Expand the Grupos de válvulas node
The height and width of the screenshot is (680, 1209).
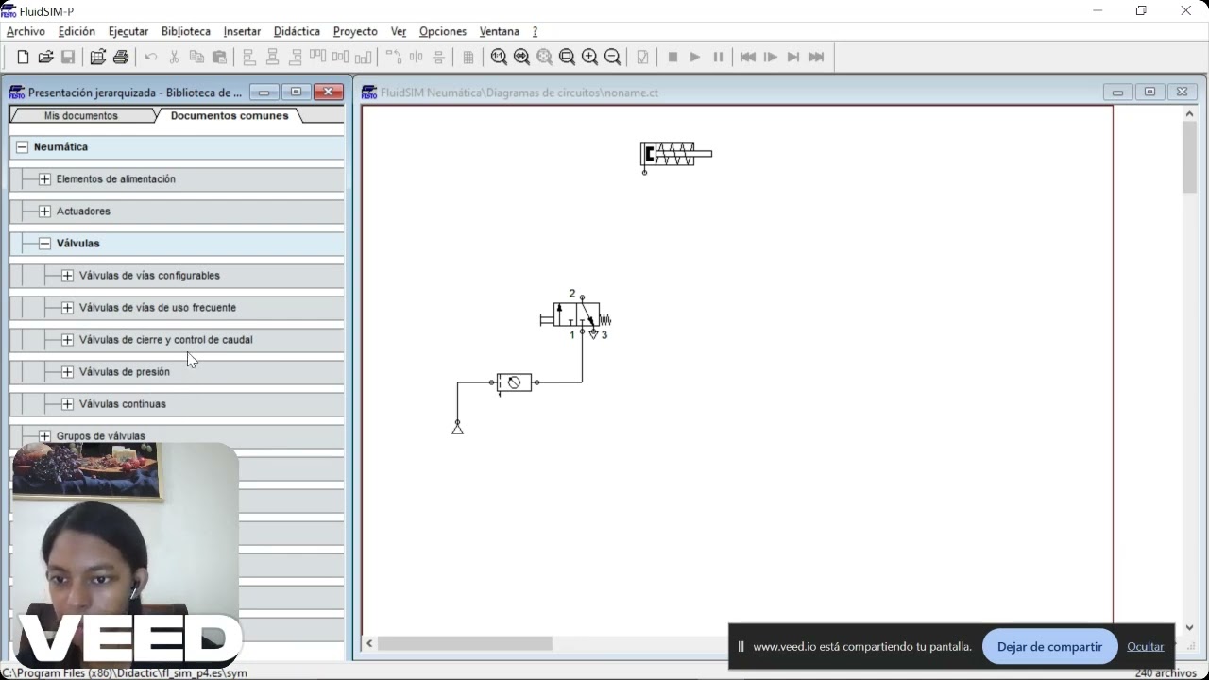pos(44,435)
